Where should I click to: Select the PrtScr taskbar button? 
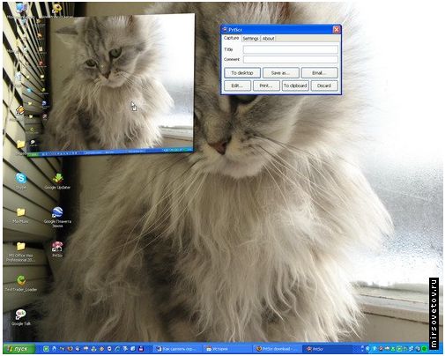(x=328, y=349)
